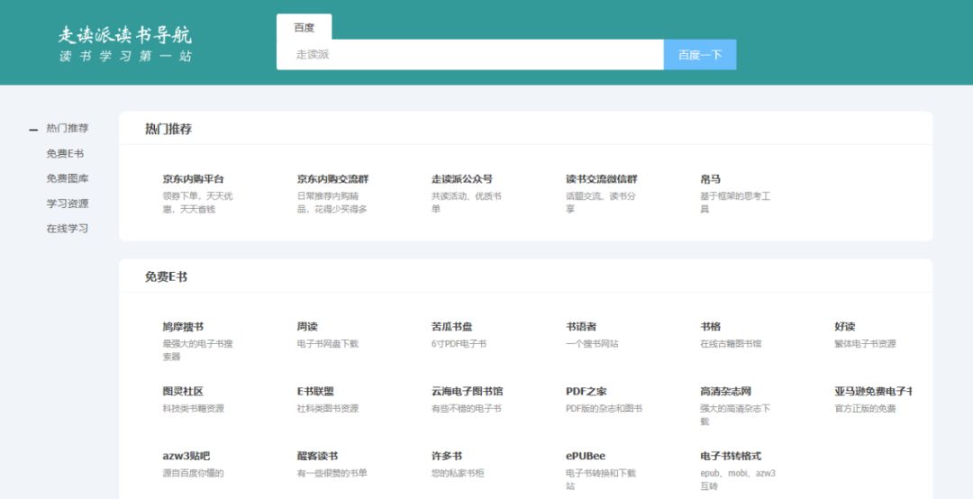Select 热门推荐 in the left sidebar
Viewport: 973px width, 499px height.
tap(68, 129)
